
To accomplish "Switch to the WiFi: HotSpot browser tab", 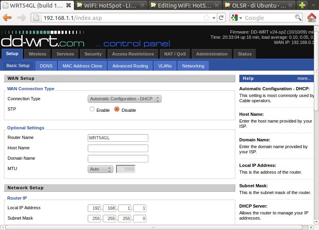I will [111, 5].
